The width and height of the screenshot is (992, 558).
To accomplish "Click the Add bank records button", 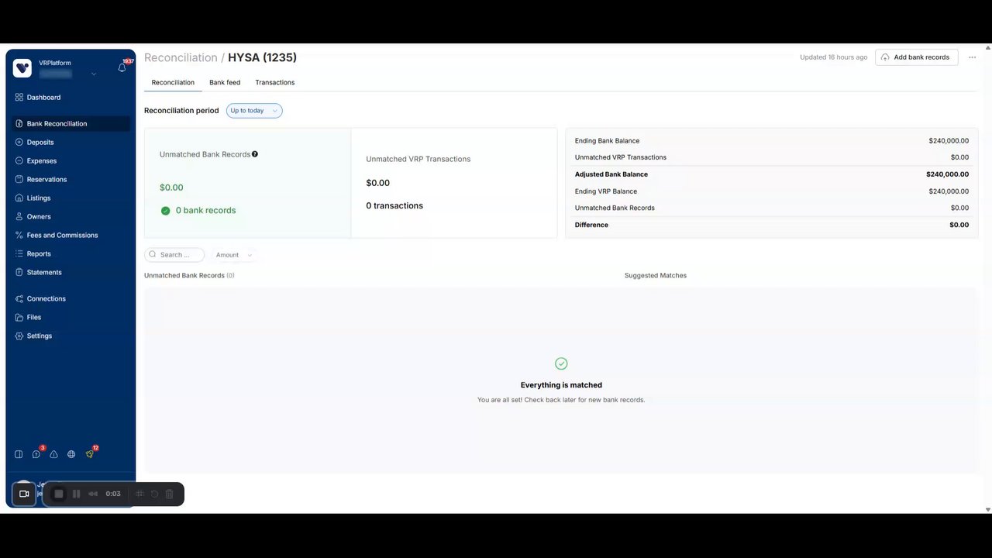I will 917,57.
